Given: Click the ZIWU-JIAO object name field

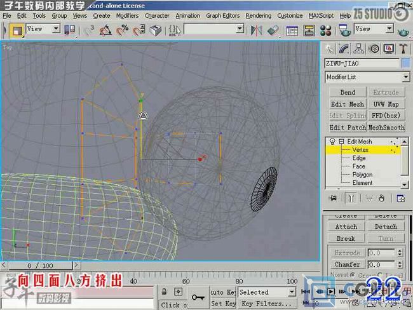Looking at the screenshot, I should tap(362, 64).
